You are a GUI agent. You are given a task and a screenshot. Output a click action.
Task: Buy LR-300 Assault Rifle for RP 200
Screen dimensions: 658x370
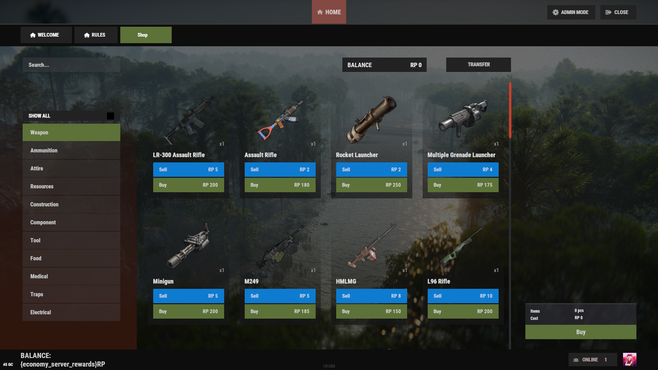click(188, 185)
